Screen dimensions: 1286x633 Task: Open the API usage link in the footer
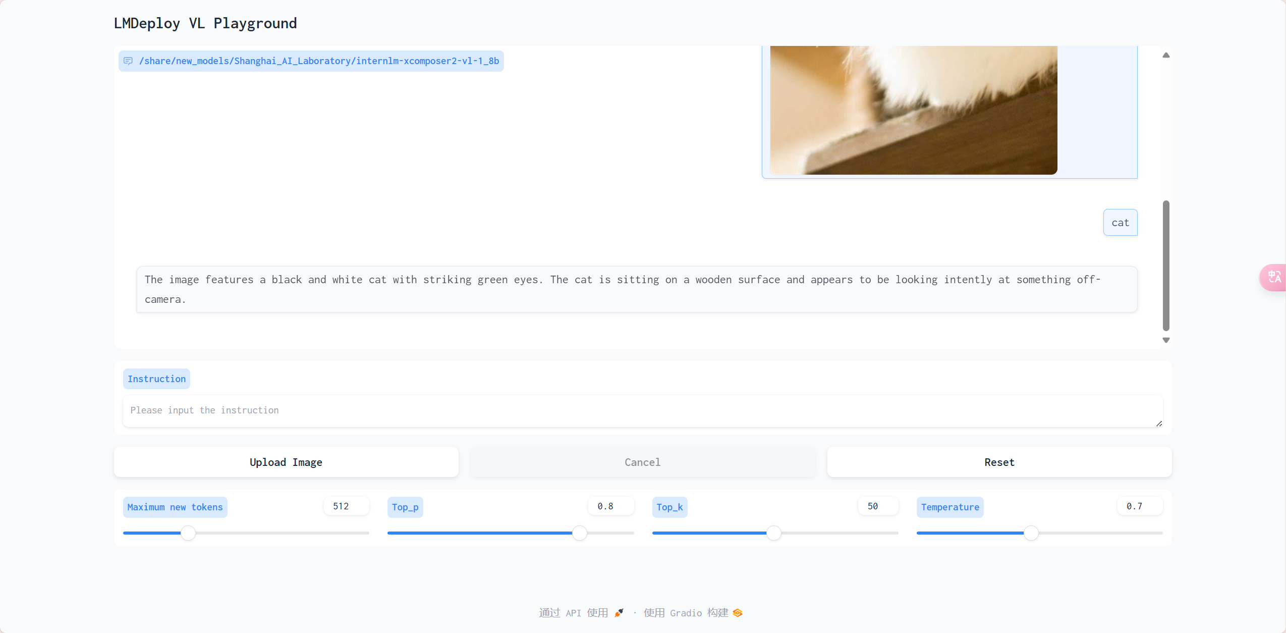click(581, 613)
